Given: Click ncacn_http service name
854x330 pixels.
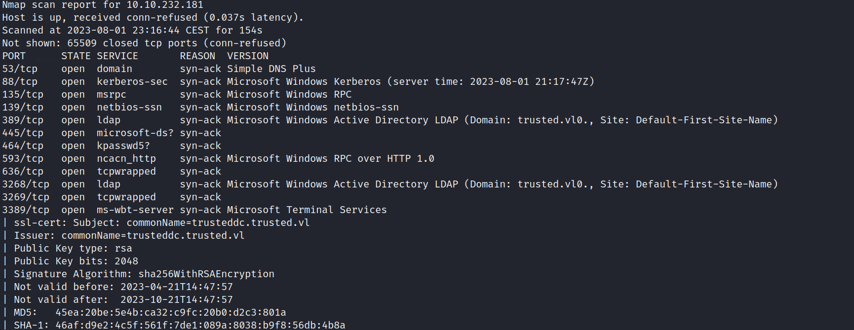Looking at the screenshot, I should tap(126, 159).
